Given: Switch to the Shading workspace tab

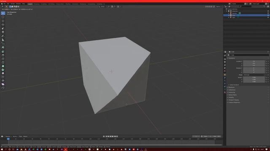Looking at the screenshot, I should tap(68, 4).
